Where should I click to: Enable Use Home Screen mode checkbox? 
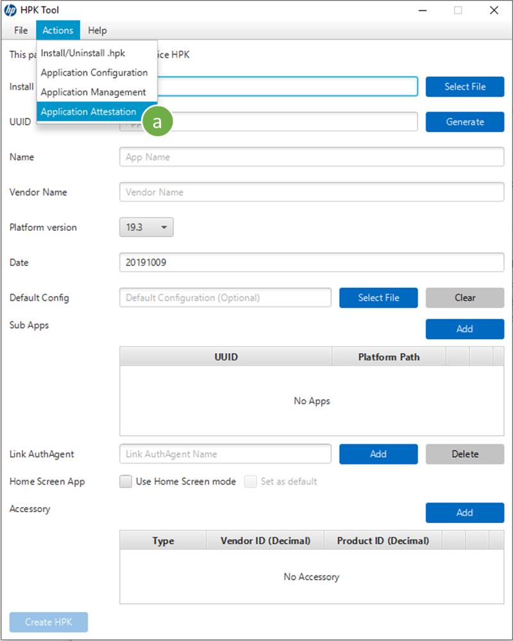coord(126,481)
